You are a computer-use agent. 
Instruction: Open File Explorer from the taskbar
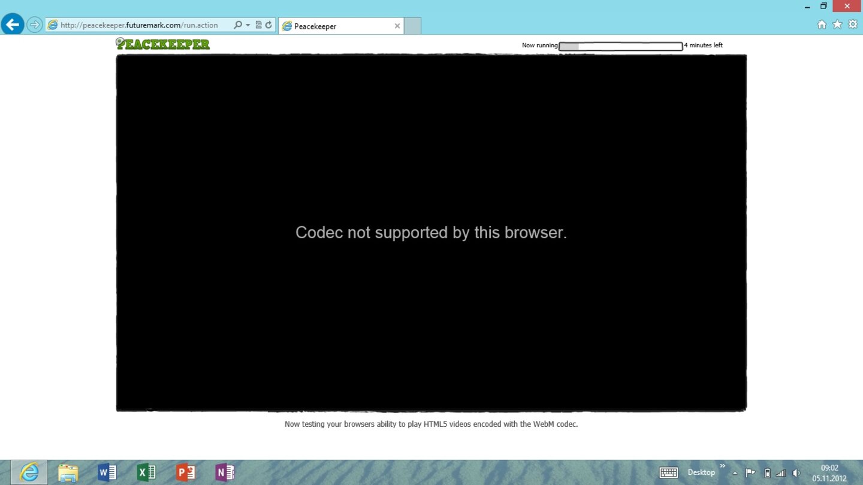pos(68,472)
